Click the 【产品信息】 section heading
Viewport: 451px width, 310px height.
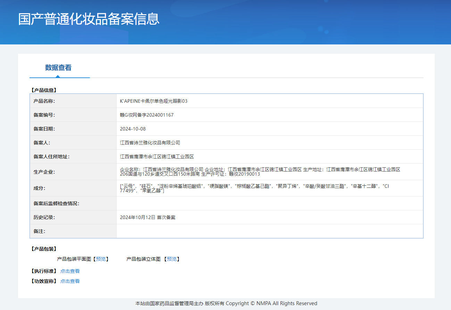tap(44, 90)
